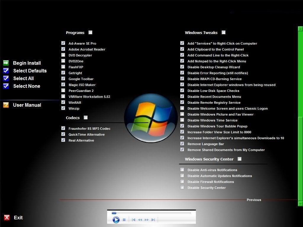This screenshot has width=303, height=227.
Task: Go to the Previous page
Action: click(x=254, y=200)
